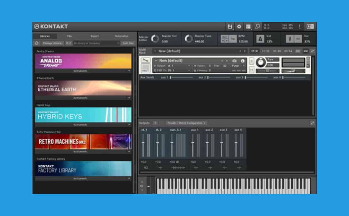Click previous instrument preset arrow
This screenshot has height=216, width=349.
click(x=222, y=61)
